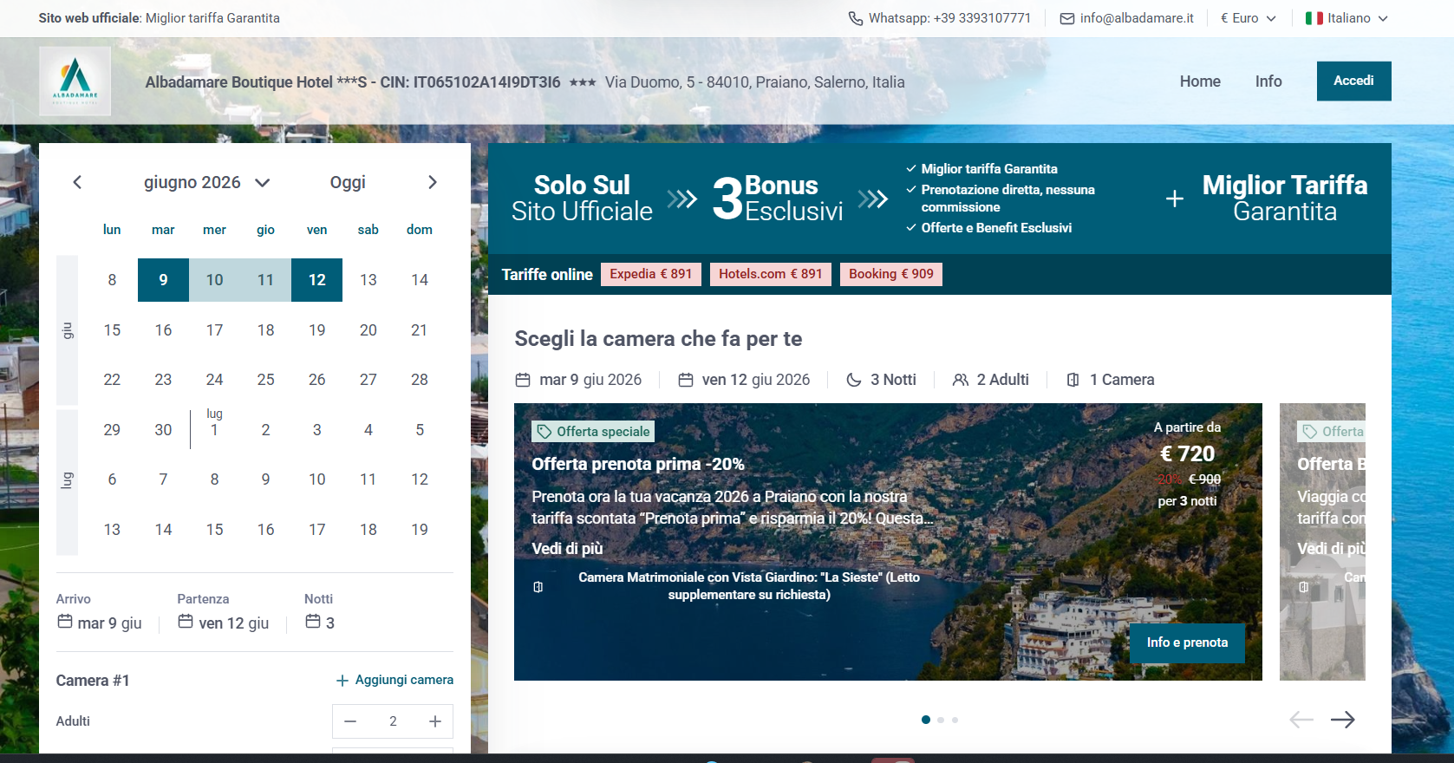
Task: Click the Arrivo calendar icon
Action: pyautogui.click(x=65, y=622)
